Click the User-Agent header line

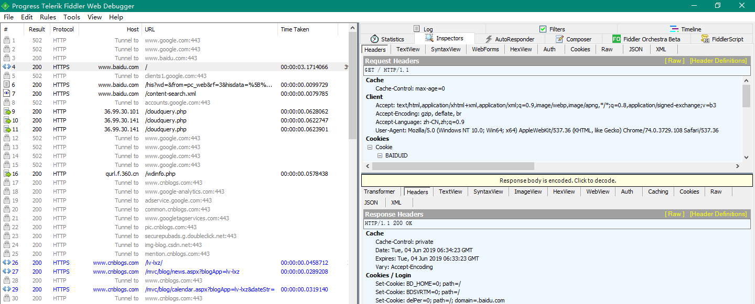pyautogui.click(x=547, y=130)
